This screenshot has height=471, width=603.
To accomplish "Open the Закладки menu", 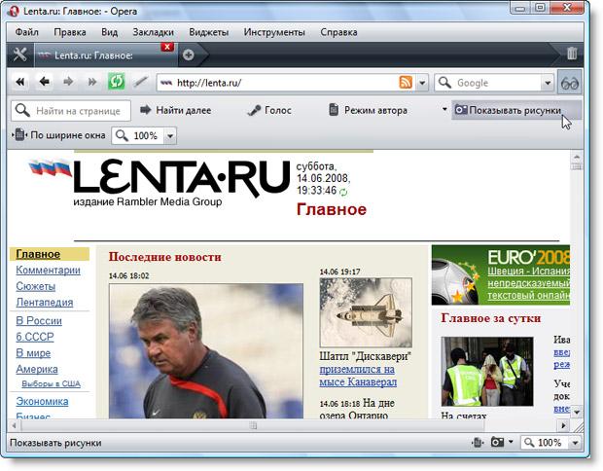I will click(153, 32).
